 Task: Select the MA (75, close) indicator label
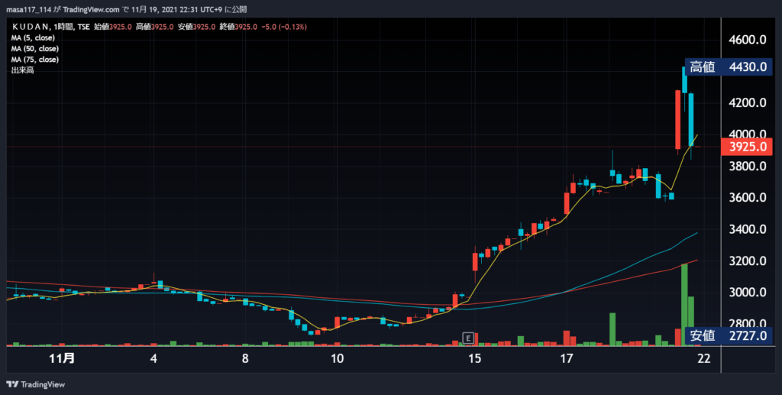coord(35,60)
